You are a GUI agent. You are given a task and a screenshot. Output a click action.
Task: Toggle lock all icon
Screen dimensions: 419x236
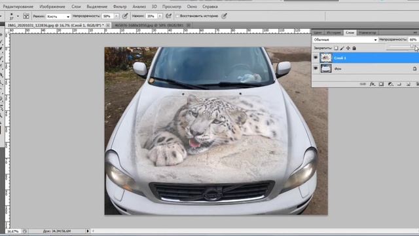click(354, 48)
